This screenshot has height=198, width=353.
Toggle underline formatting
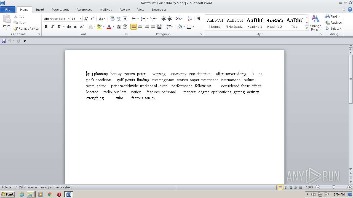coord(59,27)
